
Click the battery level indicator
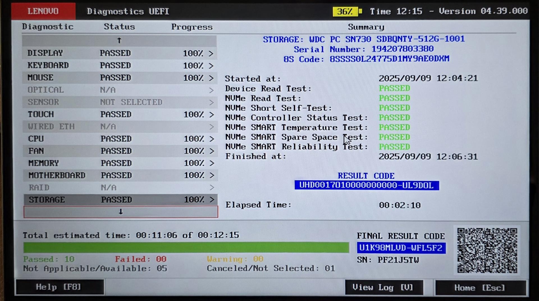click(347, 12)
